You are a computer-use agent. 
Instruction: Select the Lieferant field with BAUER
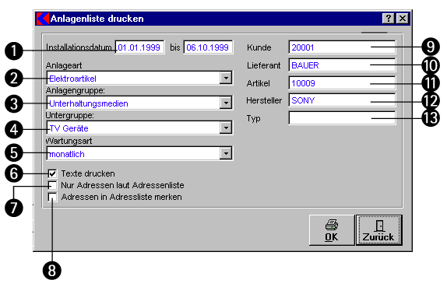pos(342,65)
